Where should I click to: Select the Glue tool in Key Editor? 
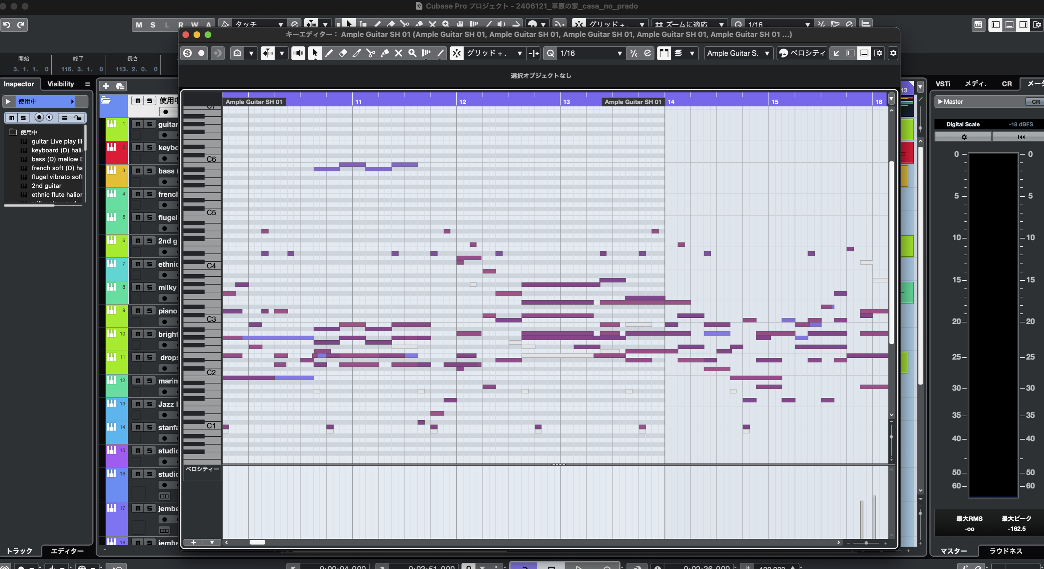pos(385,53)
